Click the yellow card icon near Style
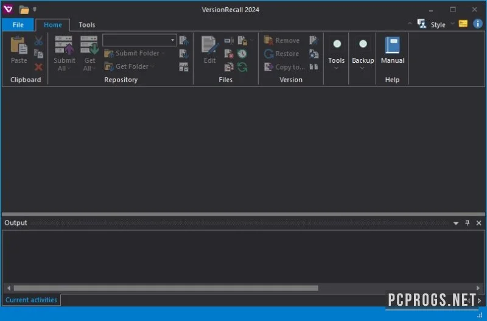The width and height of the screenshot is (487, 321). click(463, 24)
